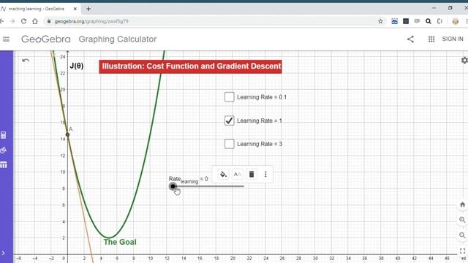Enable the Learning Rate = 0.1 checkbox
This screenshot has width=468, height=263.
pos(229,97)
